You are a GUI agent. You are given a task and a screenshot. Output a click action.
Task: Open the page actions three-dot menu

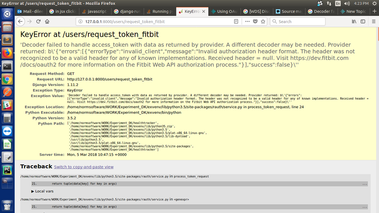pyautogui.click(x=247, y=22)
